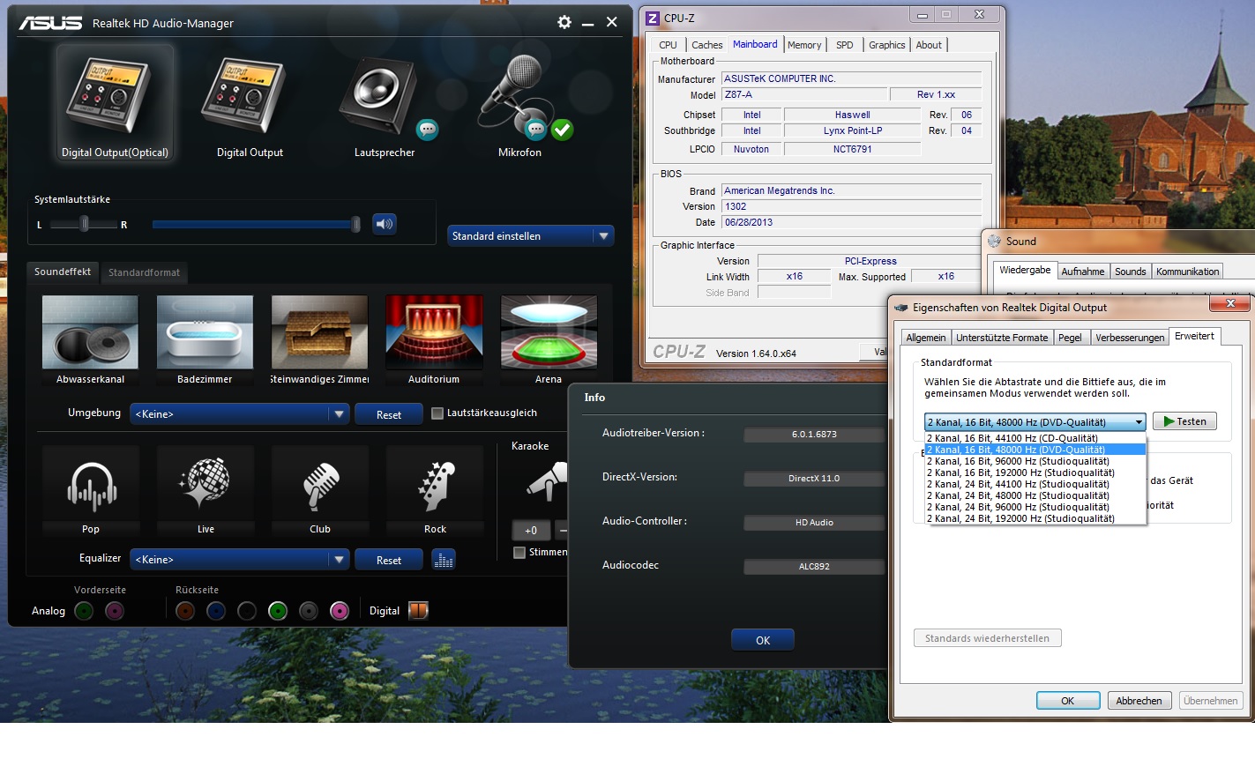Open the Umgebung <Keine> dropdown
The image size is (1255, 774).
click(x=240, y=414)
